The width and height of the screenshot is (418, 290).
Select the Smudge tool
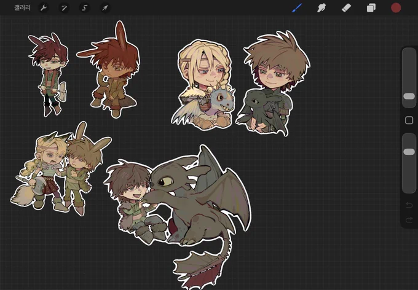[x=321, y=8]
